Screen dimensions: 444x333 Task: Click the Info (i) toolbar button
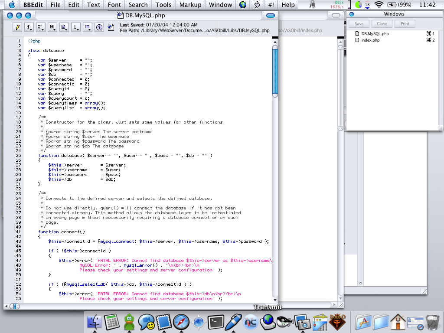coord(99,27)
